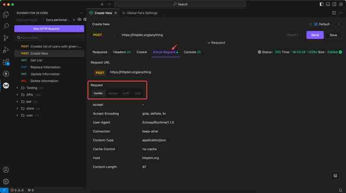
Task: Click the User-Agent value EchoapiRuntime/1.1.0
Action: 158,123
